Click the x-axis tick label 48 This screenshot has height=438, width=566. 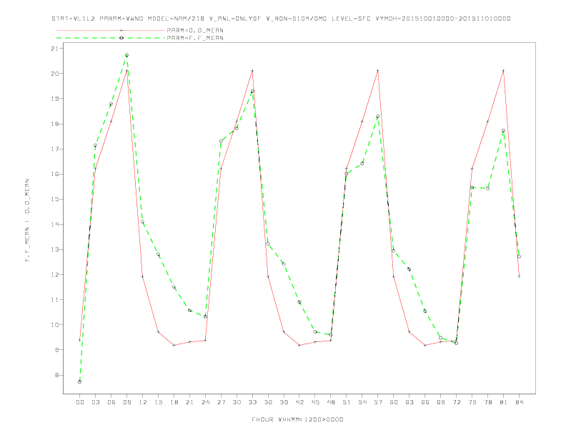[x=331, y=402]
